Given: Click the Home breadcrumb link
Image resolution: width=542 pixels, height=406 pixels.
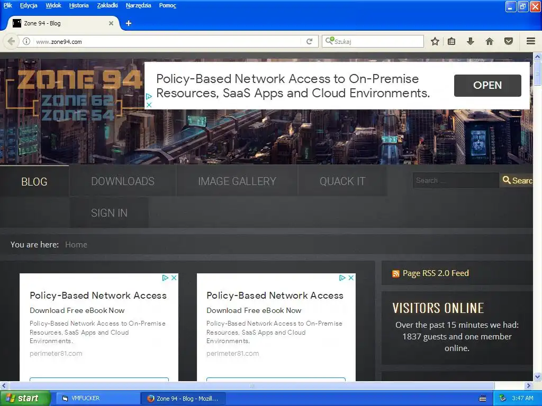Looking at the screenshot, I should click(76, 244).
